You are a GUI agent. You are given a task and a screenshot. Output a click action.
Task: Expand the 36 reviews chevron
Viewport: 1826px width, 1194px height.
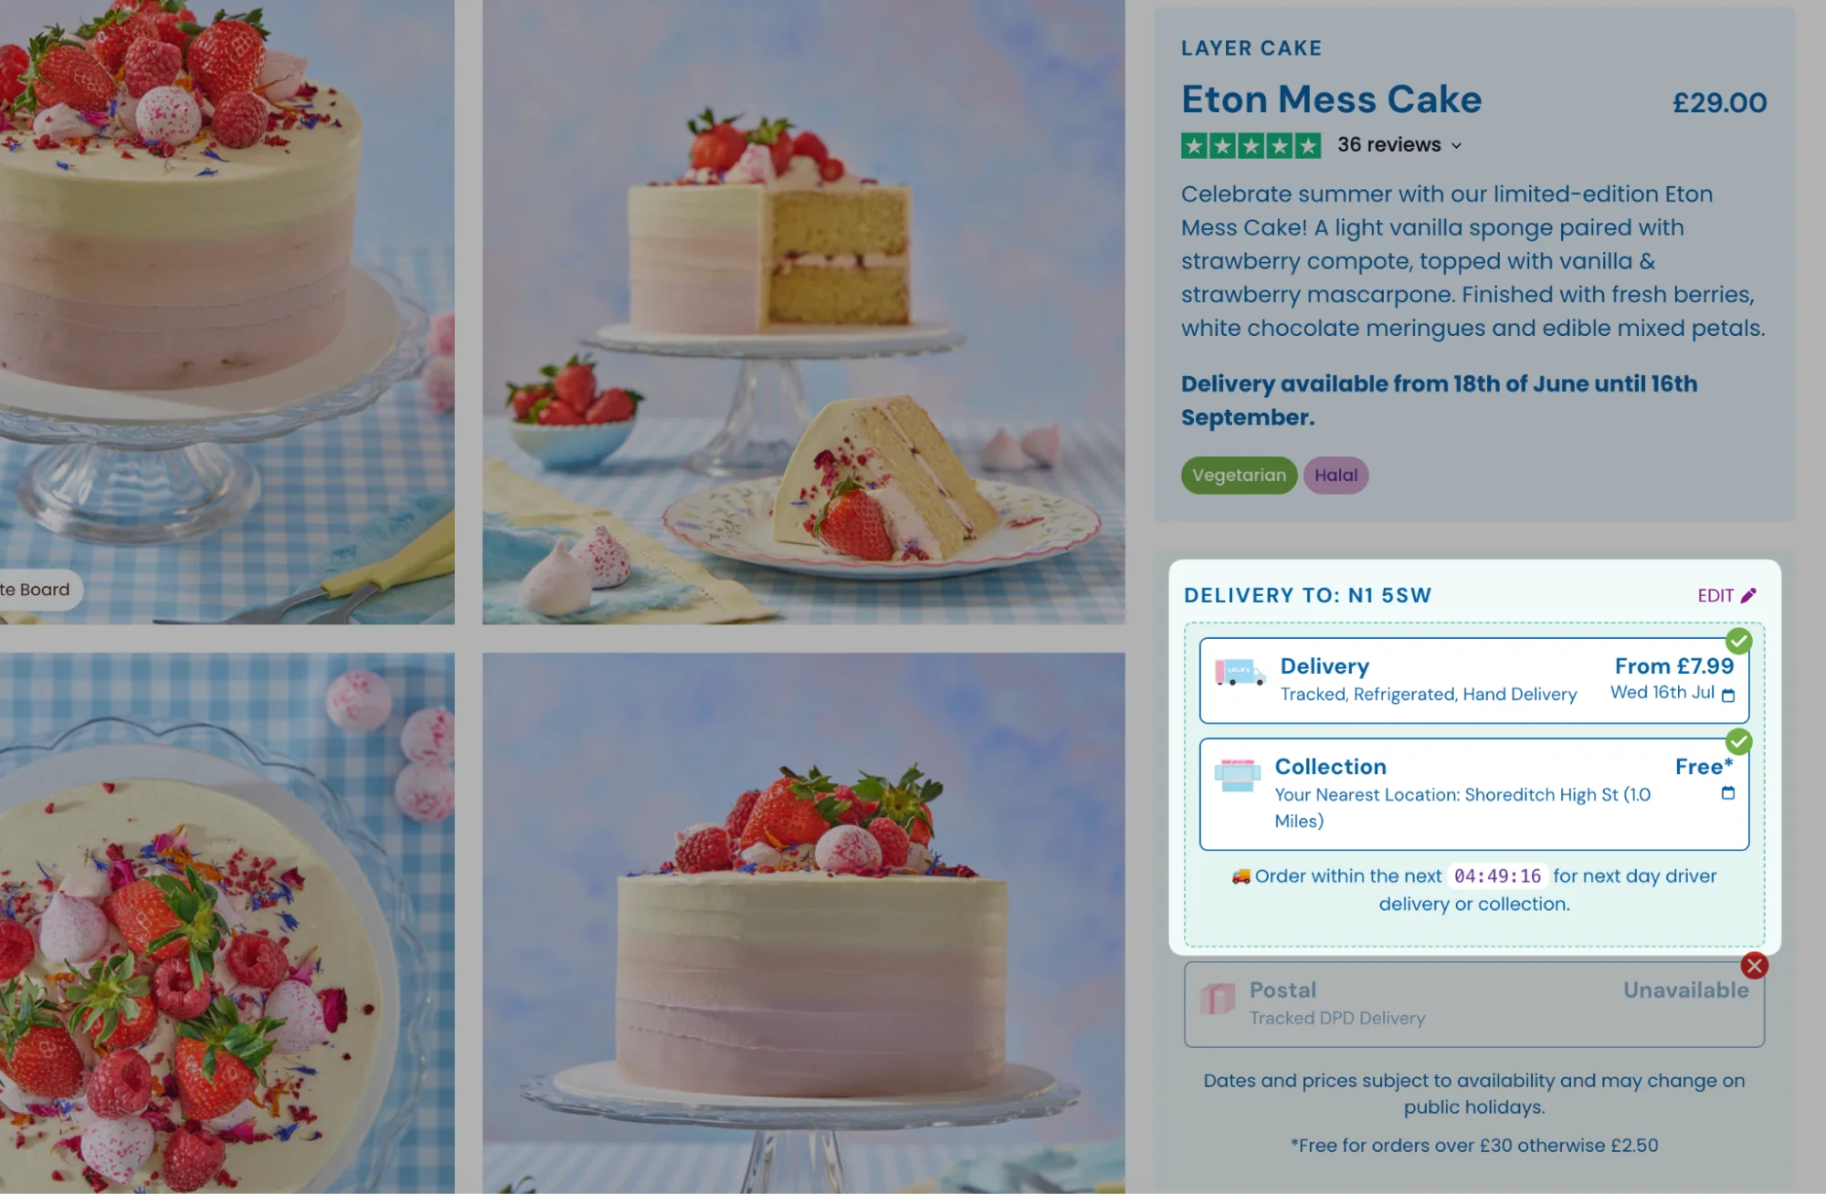click(1456, 146)
